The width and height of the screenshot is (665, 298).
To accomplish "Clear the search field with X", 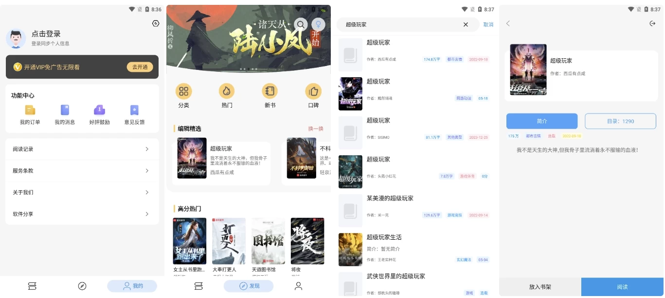I will coord(466,25).
